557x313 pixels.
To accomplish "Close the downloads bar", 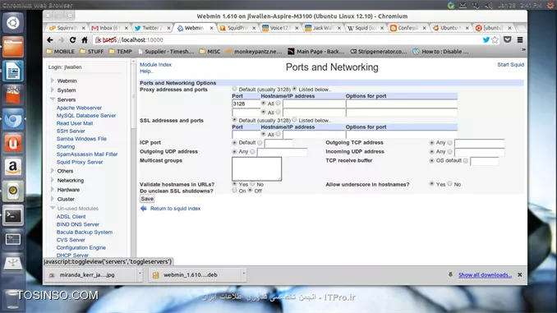I will tap(520, 274).
